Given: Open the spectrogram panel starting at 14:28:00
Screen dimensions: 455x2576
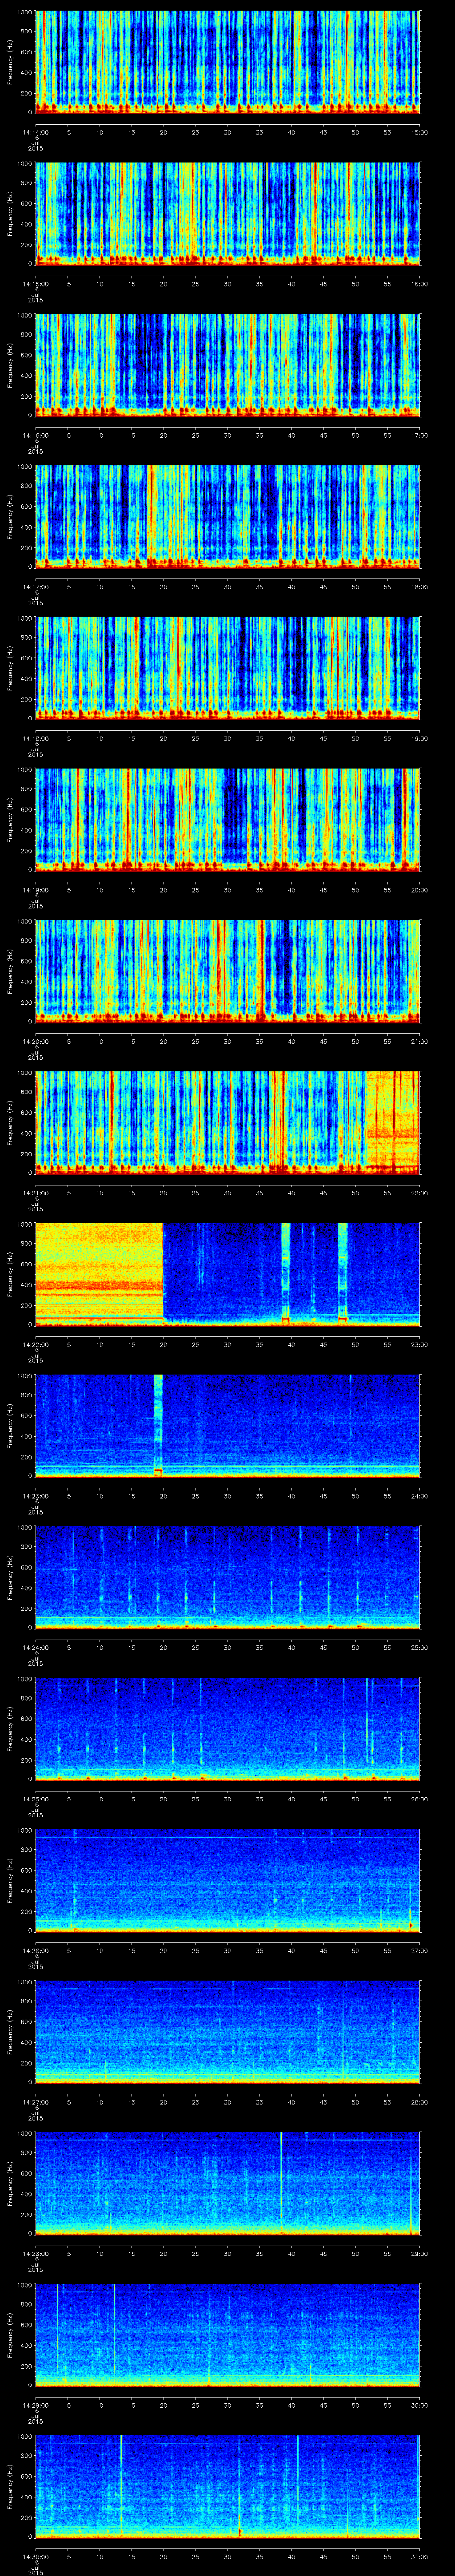Looking at the screenshot, I should (227, 2182).
